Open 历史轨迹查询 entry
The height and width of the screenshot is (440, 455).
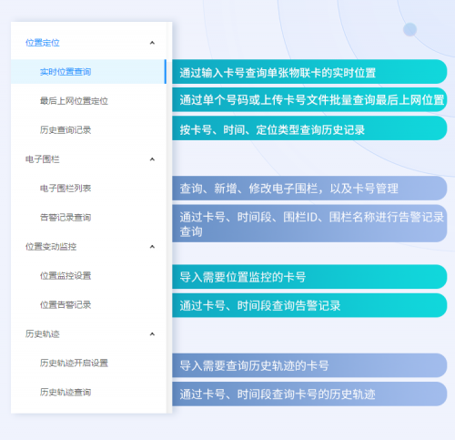88,393
